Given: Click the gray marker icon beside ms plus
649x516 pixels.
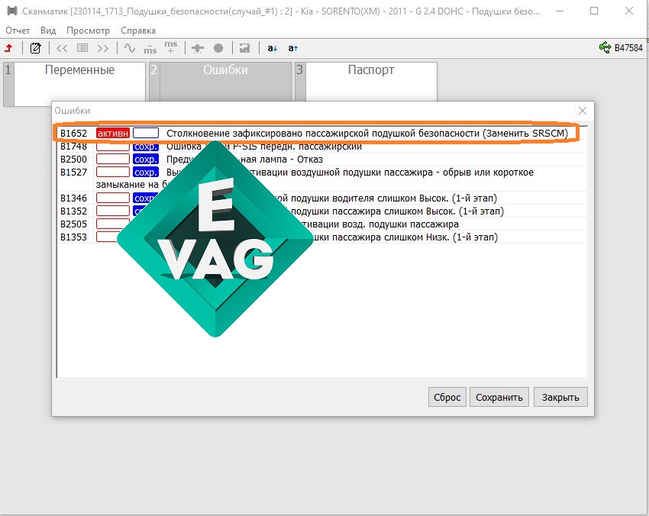Looking at the screenshot, I should (x=198, y=48).
